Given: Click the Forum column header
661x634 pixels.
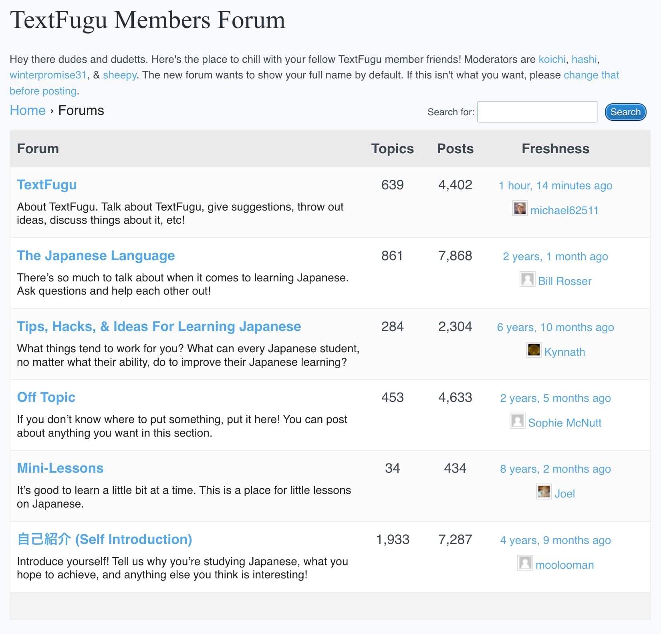Looking at the screenshot, I should (x=38, y=149).
